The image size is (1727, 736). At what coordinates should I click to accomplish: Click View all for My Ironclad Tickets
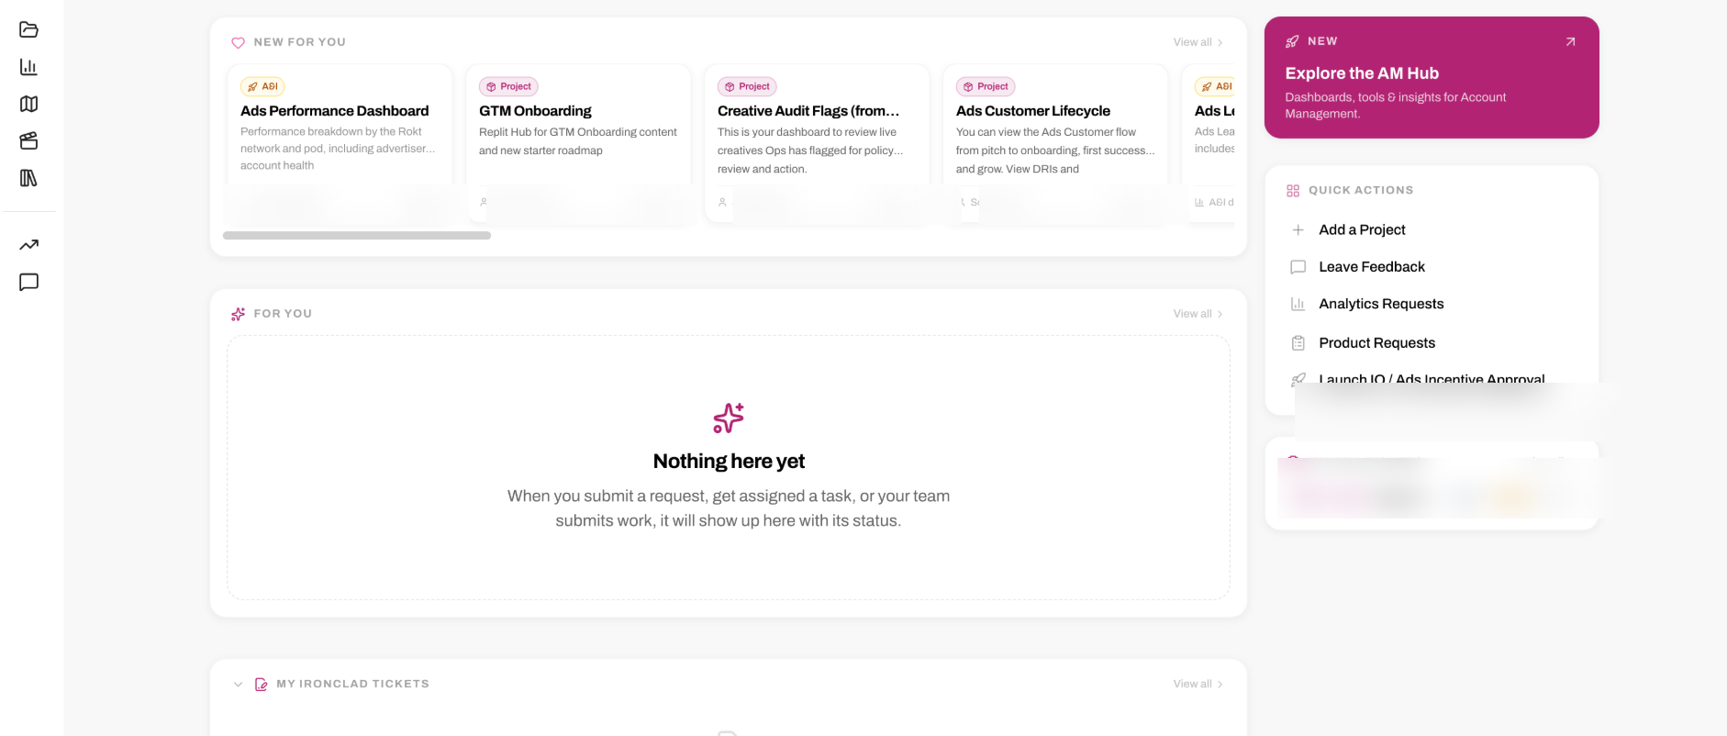[1198, 684]
